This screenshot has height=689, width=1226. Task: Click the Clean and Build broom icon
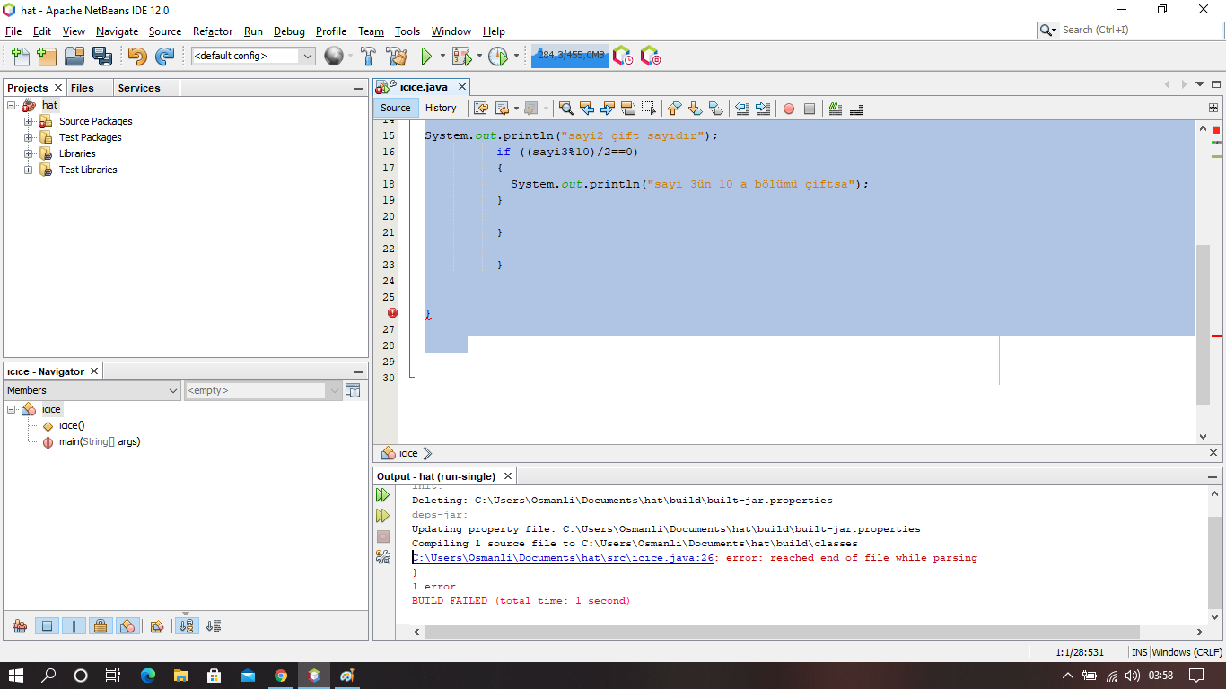(396, 57)
